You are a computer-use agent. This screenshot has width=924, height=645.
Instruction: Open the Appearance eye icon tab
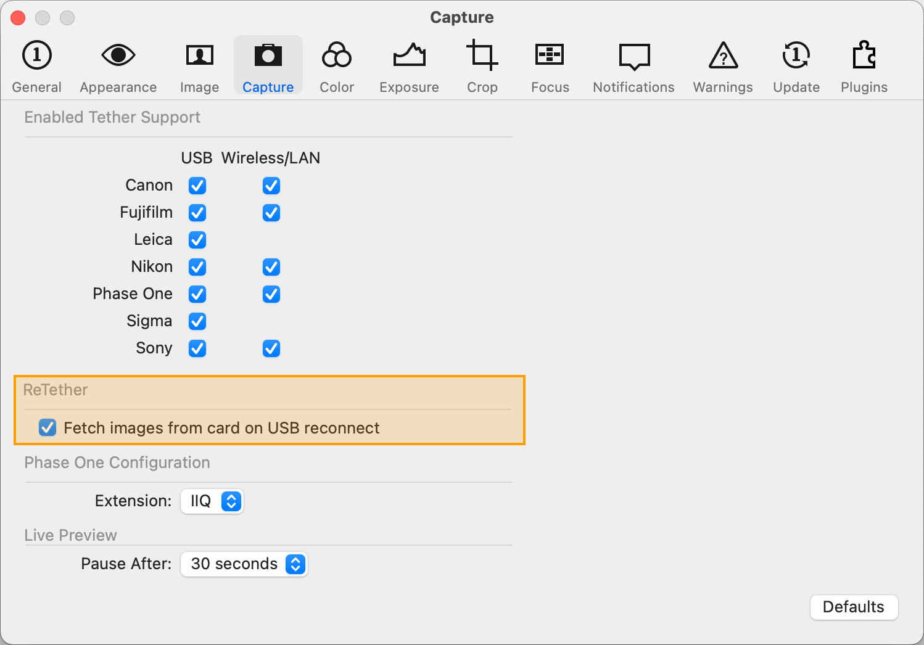(118, 55)
